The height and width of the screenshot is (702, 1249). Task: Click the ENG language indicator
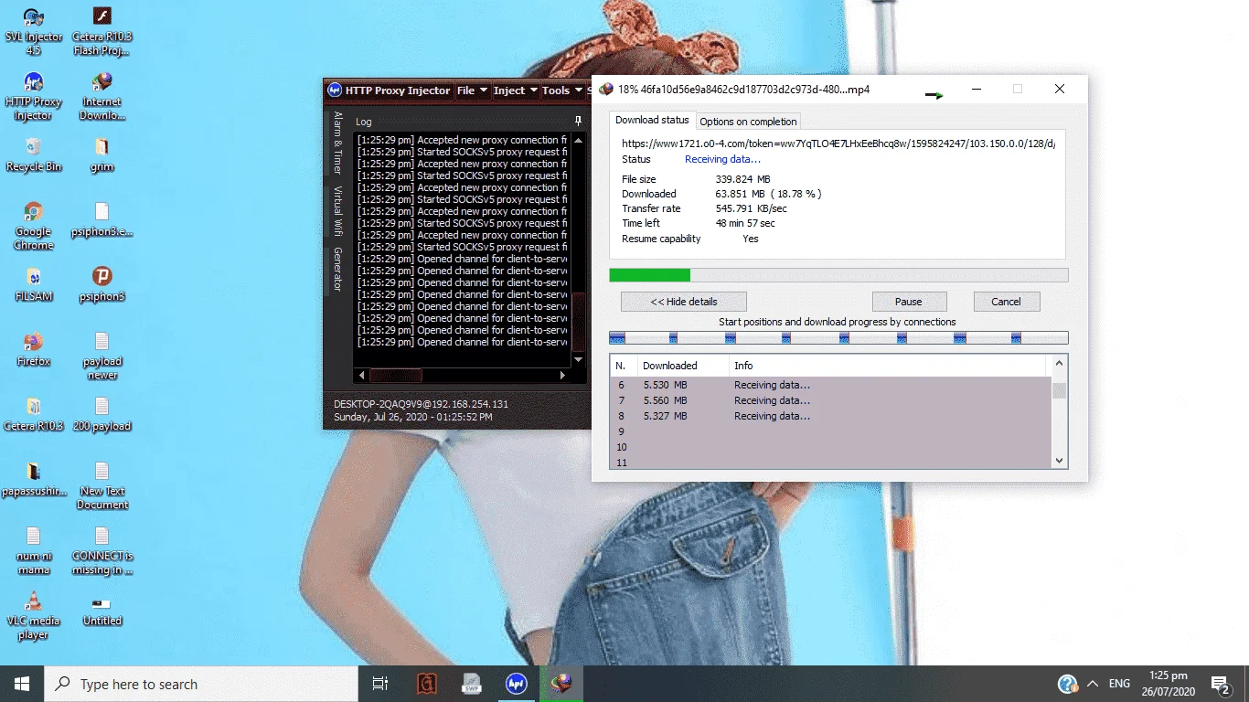tap(1119, 684)
